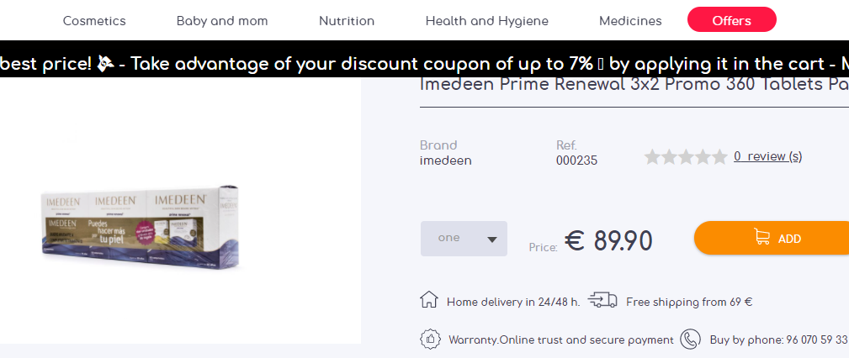Click the shopping cart icon on ADD
The width and height of the screenshot is (849, 358).
(762, 238)
